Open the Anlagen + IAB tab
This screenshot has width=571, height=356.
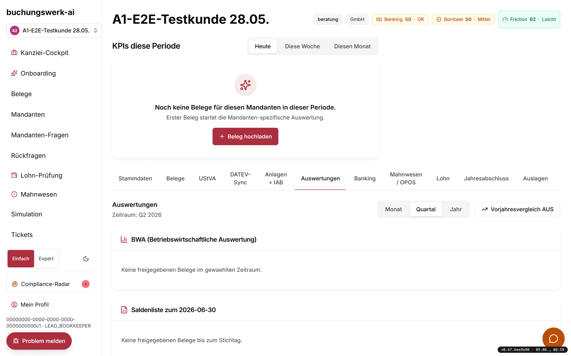[x=276, y=178]
